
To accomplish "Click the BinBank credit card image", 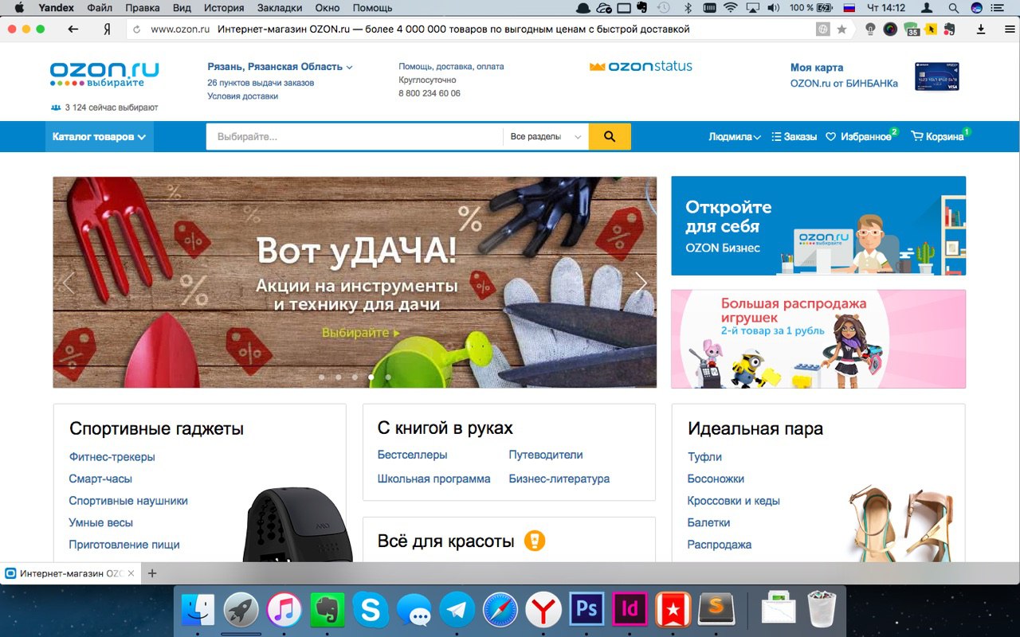I will pos(937,76).
